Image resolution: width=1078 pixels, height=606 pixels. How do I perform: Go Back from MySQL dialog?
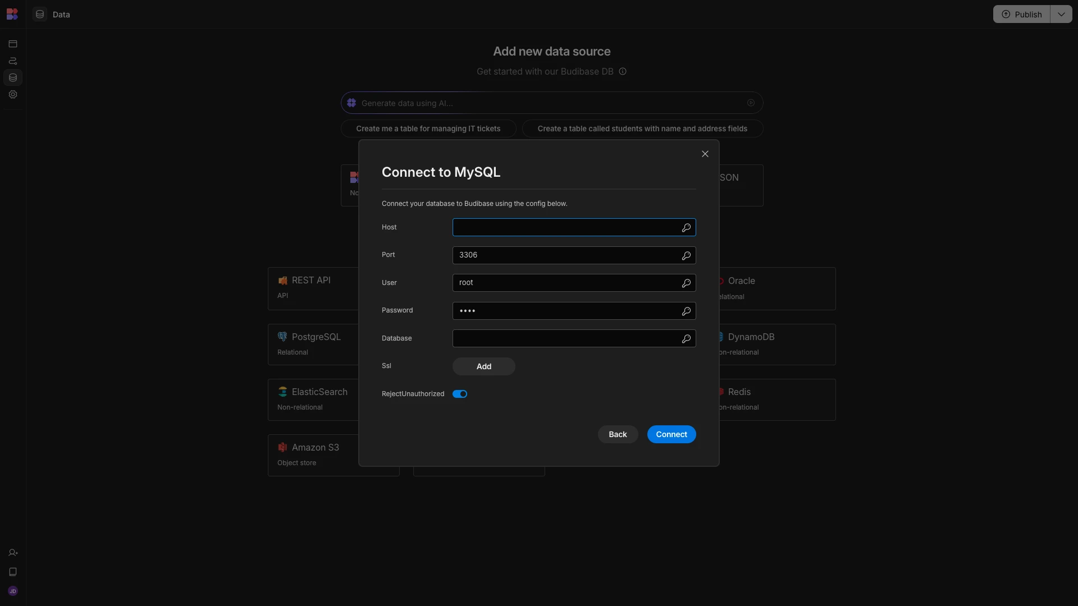pyautogui.click(x=618, y=434)
